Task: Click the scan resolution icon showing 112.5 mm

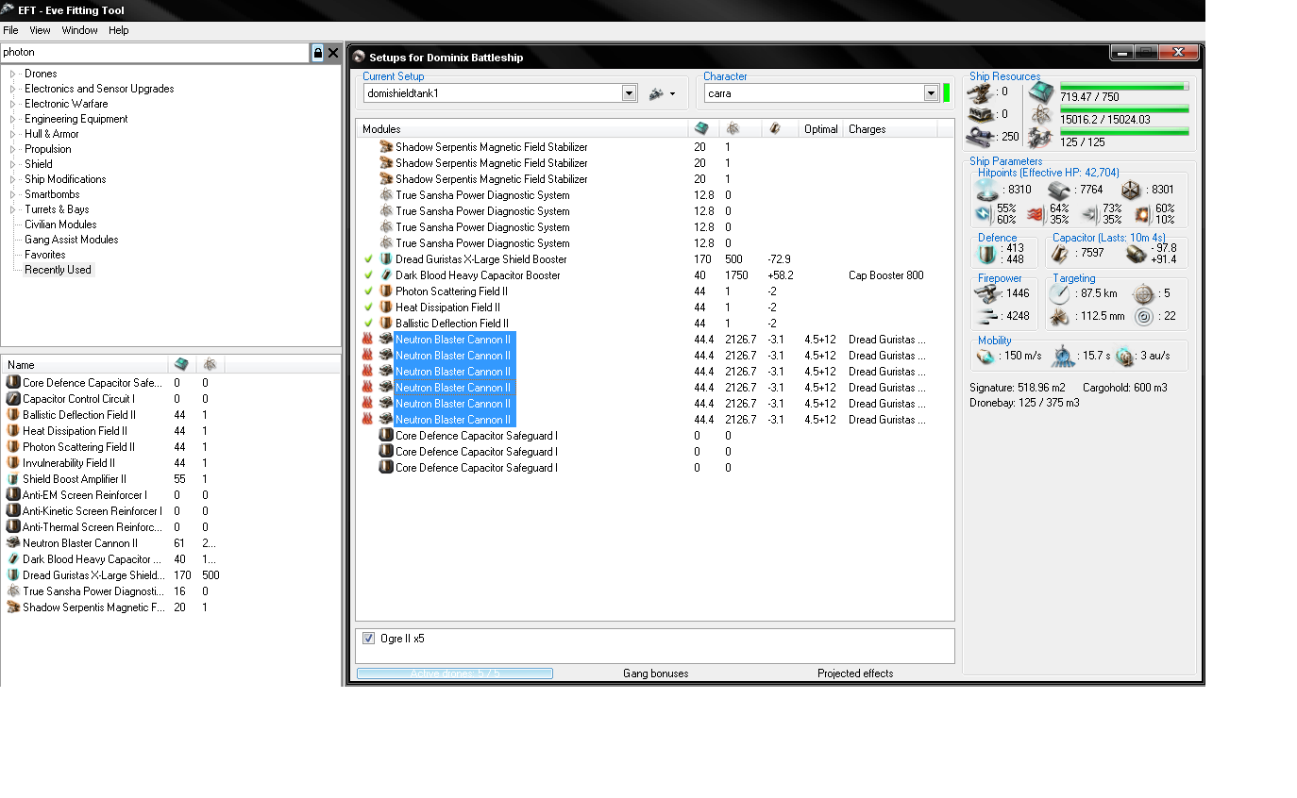Action: 1059,316
